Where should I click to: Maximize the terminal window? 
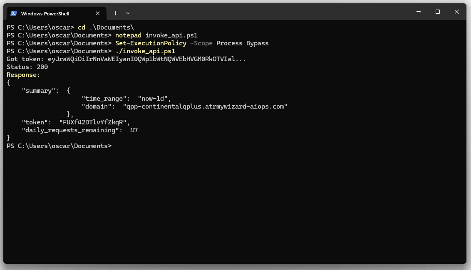(x=437, y=12)
